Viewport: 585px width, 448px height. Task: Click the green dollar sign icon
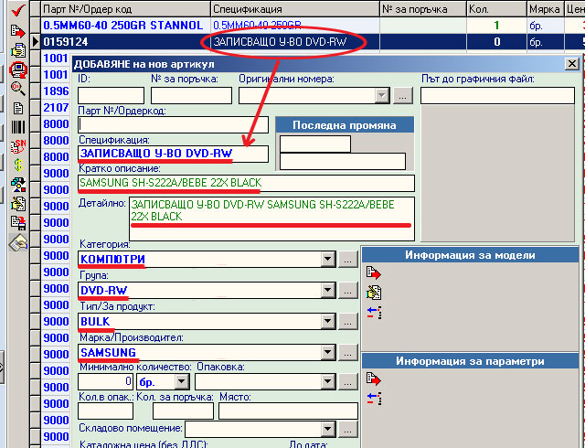(x=18, y=165)
